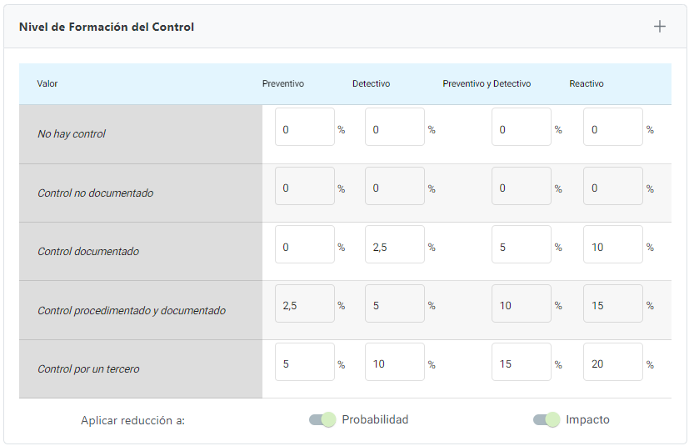The image size is (689, 446).
Task: Click Reactivo field for No hay control
Action: click(612, 128)
